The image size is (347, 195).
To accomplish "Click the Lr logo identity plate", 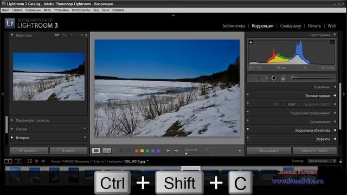I will 10,23.
